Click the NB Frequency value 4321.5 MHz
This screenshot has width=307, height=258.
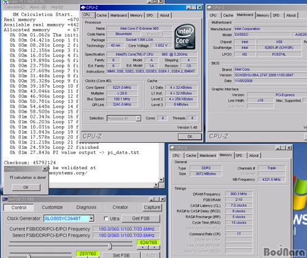pos(271,180)
